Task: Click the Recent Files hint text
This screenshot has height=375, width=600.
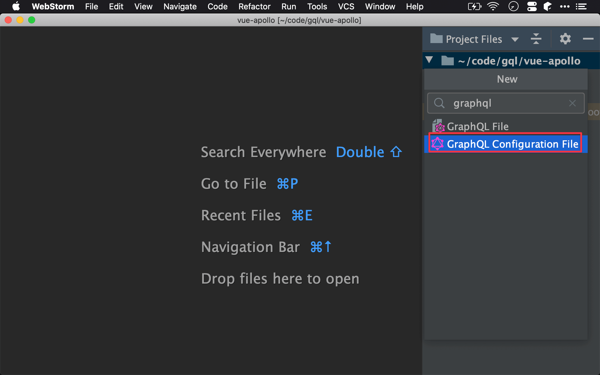Action: 241,215
